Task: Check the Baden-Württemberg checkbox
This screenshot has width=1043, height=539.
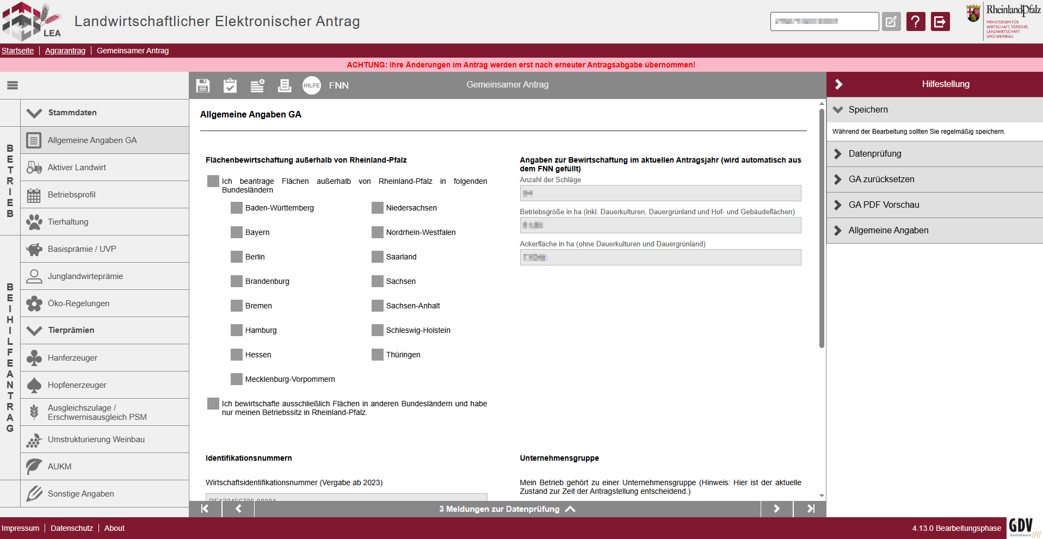Action: pyautogui.click(x=237, y=208)
